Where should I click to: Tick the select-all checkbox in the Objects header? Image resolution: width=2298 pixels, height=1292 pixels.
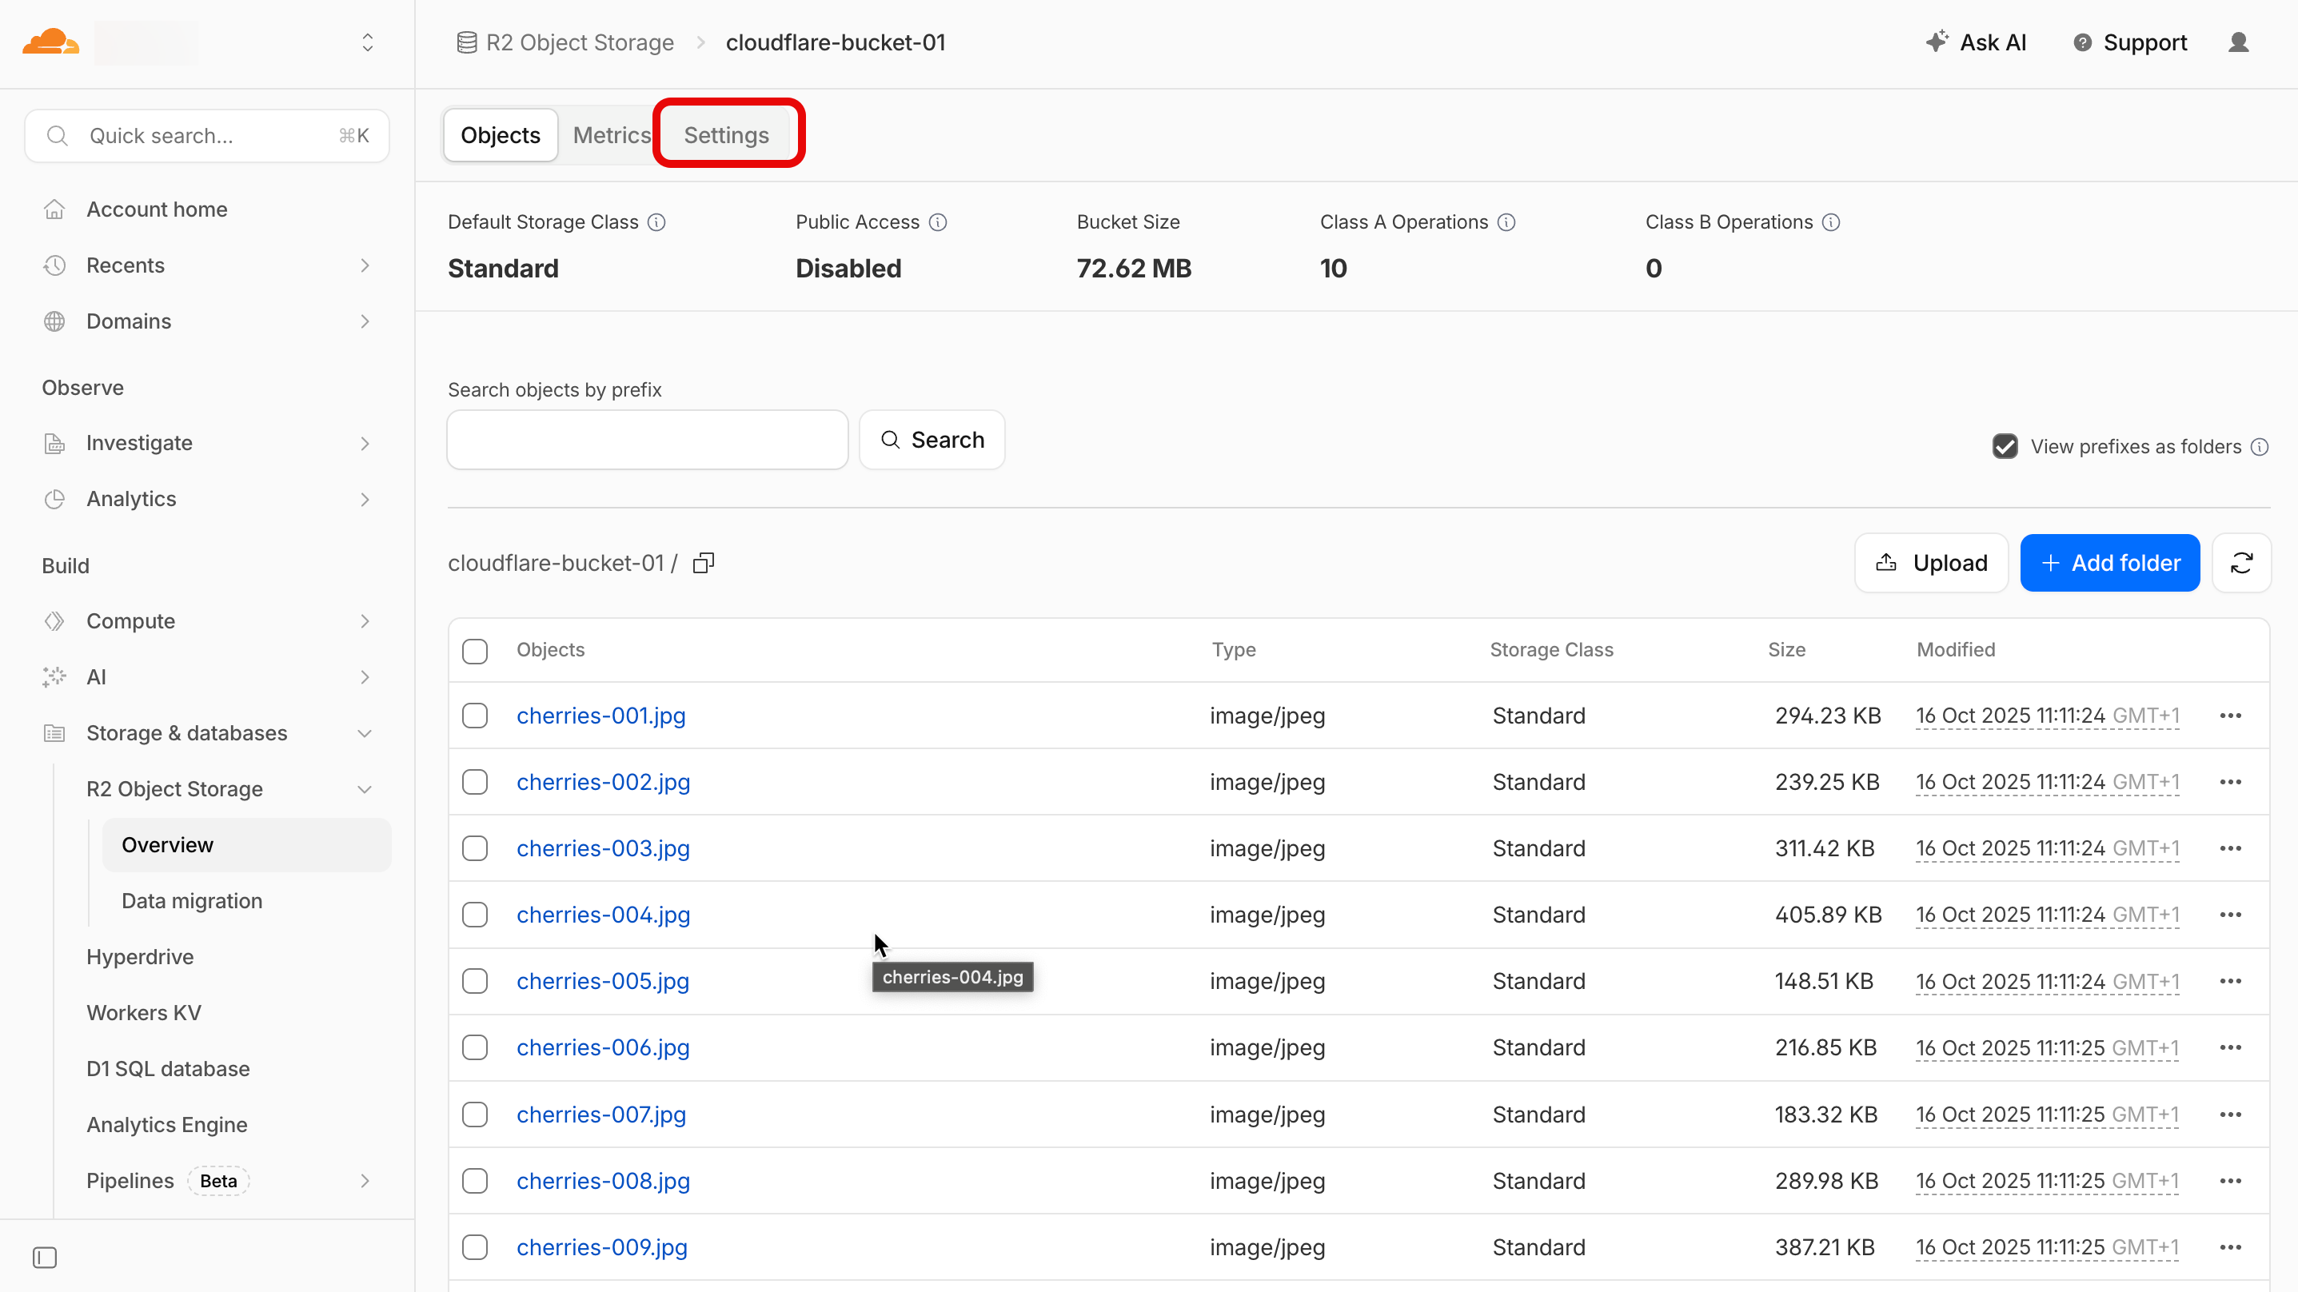(475, 651)
